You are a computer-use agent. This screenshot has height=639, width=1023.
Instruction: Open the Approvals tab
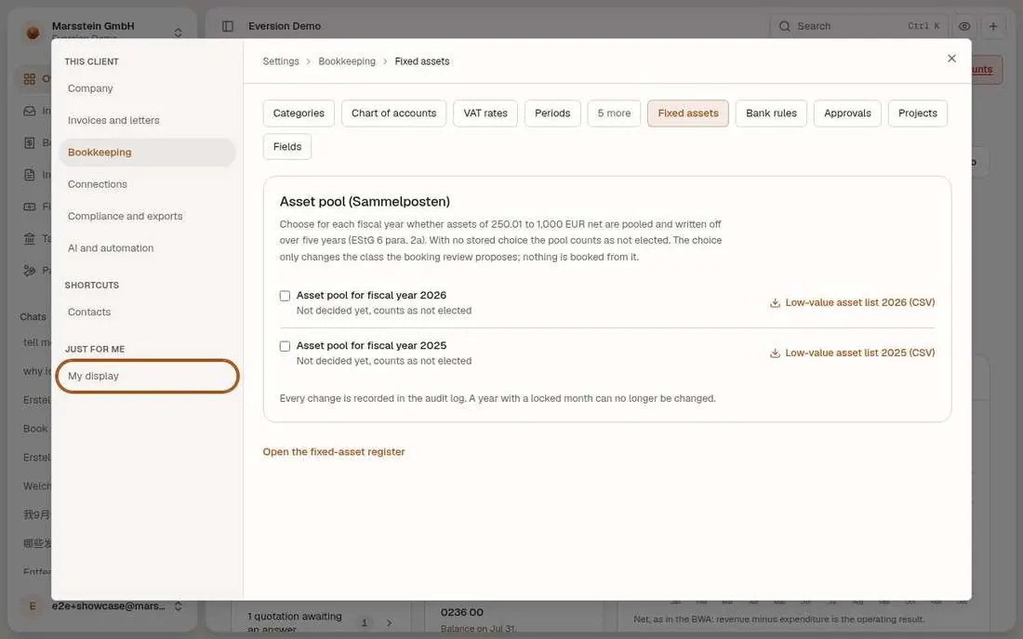(847, 113)
